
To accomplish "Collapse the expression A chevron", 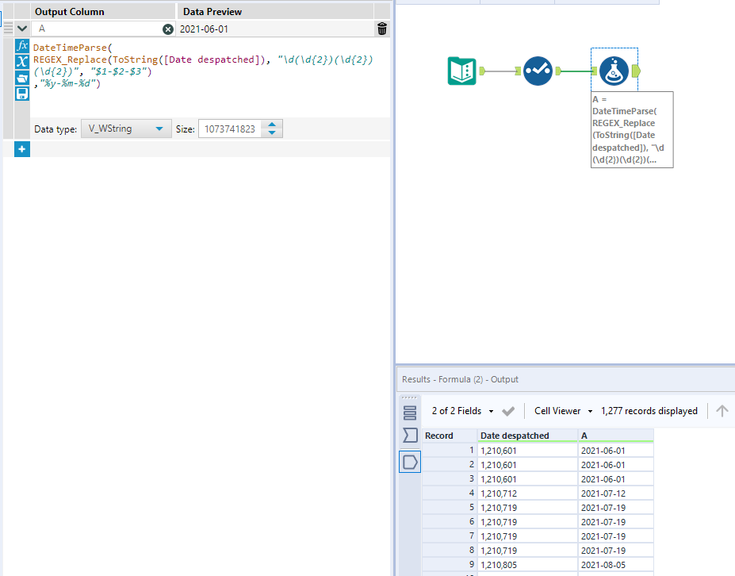I will tap(22, 29).
